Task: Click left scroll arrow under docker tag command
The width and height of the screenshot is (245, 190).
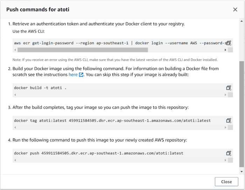Action: (15, 127)
